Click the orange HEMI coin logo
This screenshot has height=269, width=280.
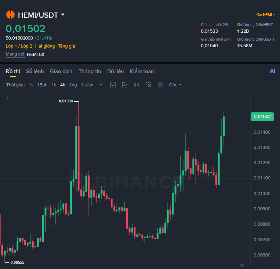[x=10, y=15]
